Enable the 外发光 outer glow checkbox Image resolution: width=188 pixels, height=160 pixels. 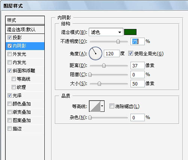point(9,54)
